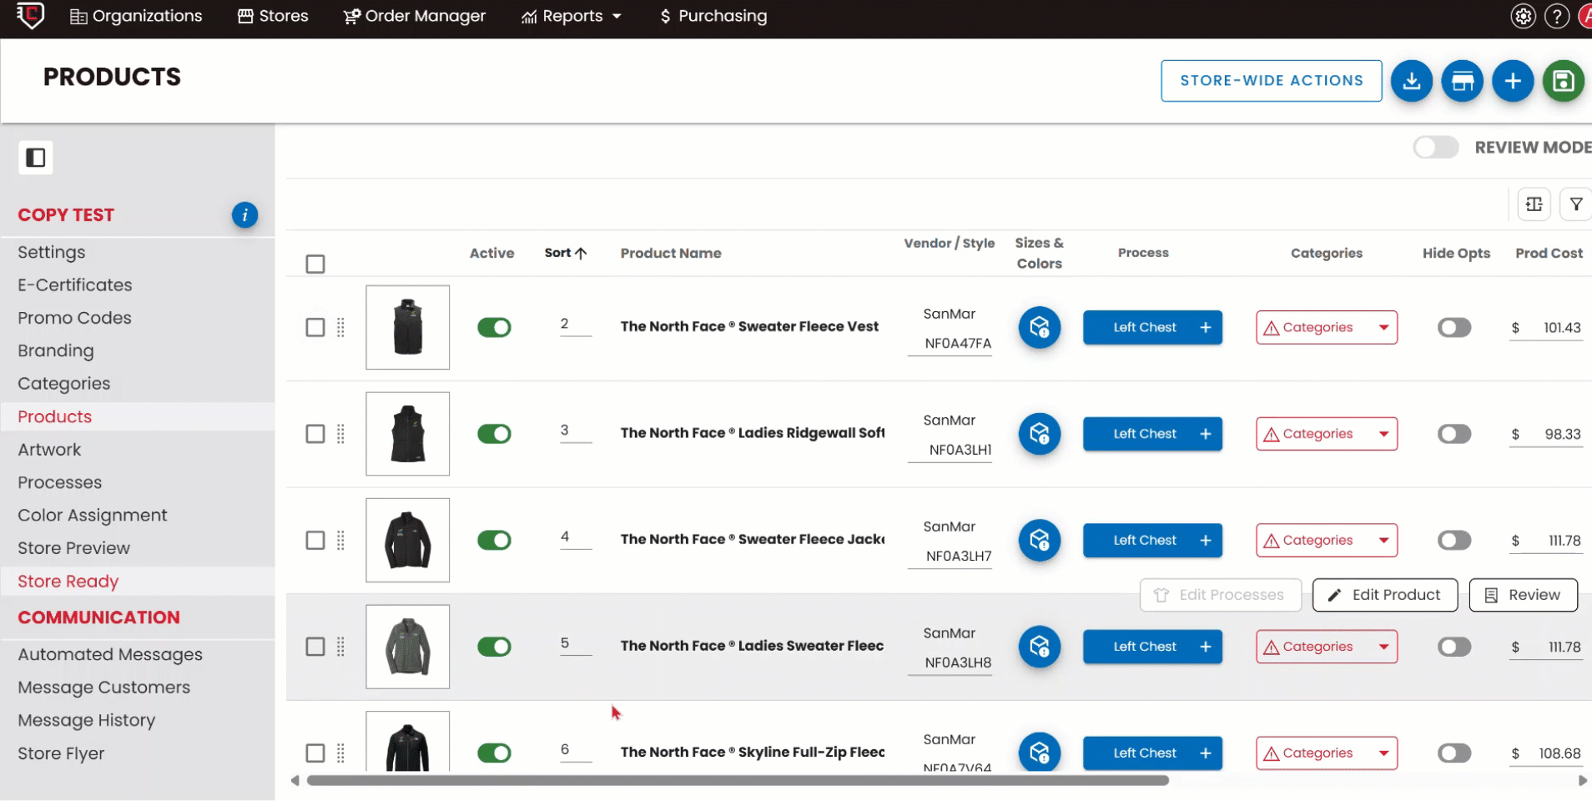Click the Copy Test info icon
1592x801 pixels.
(244, 215)
